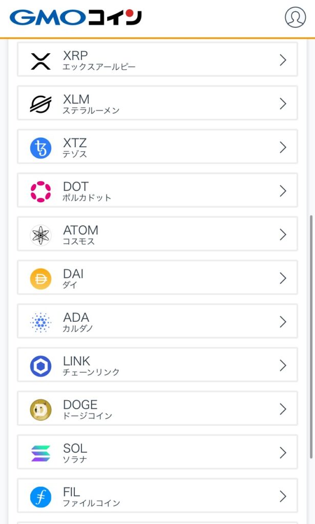
Task: Click the XRP coin logo icon
Action: point(40,60)
